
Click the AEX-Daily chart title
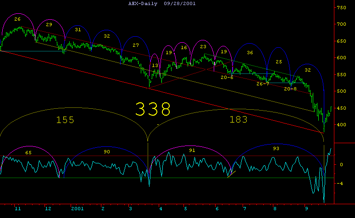(143, 3)
